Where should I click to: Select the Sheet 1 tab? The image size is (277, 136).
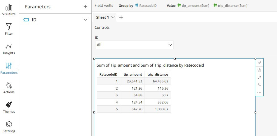(102, 17)
